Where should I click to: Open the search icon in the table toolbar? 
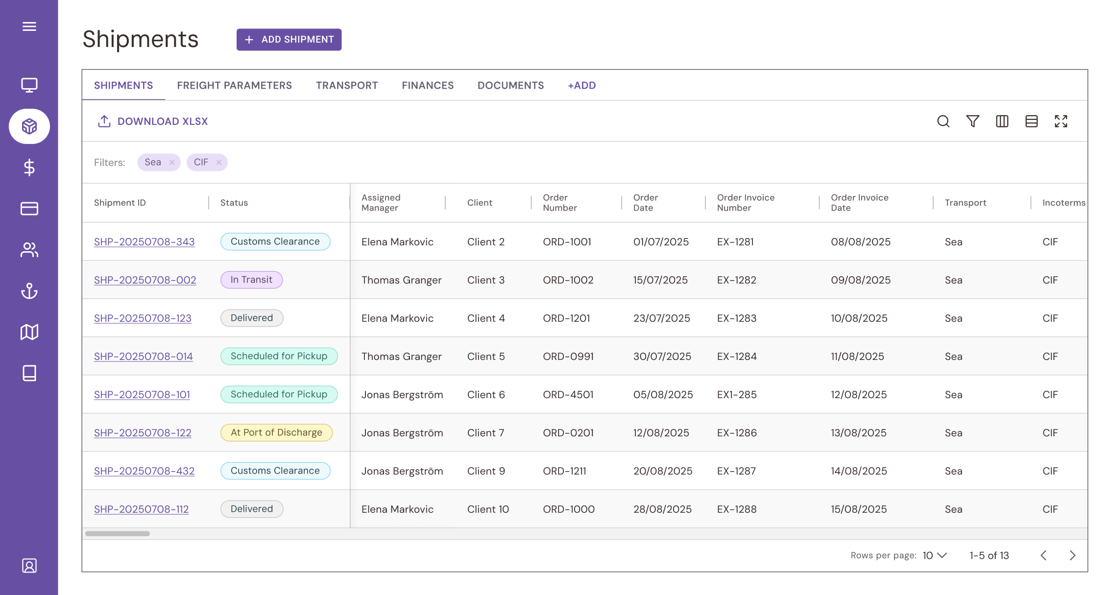943,121
